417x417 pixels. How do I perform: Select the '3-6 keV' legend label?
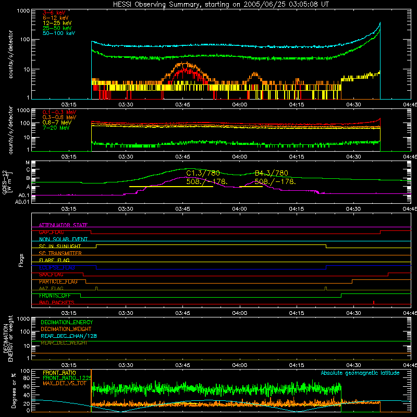54,13
